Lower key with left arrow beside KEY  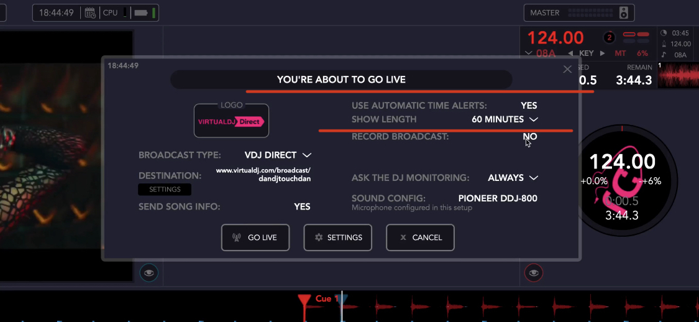[570, 53]
